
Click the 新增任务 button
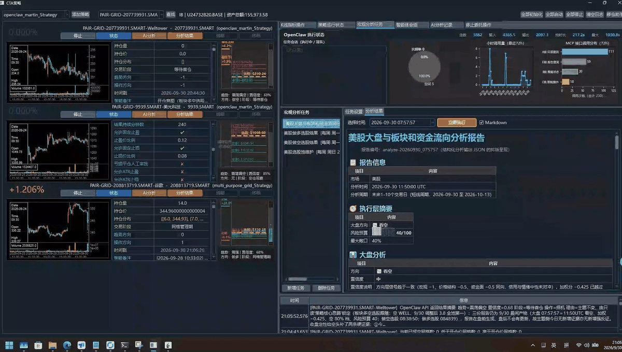[296, 288]
